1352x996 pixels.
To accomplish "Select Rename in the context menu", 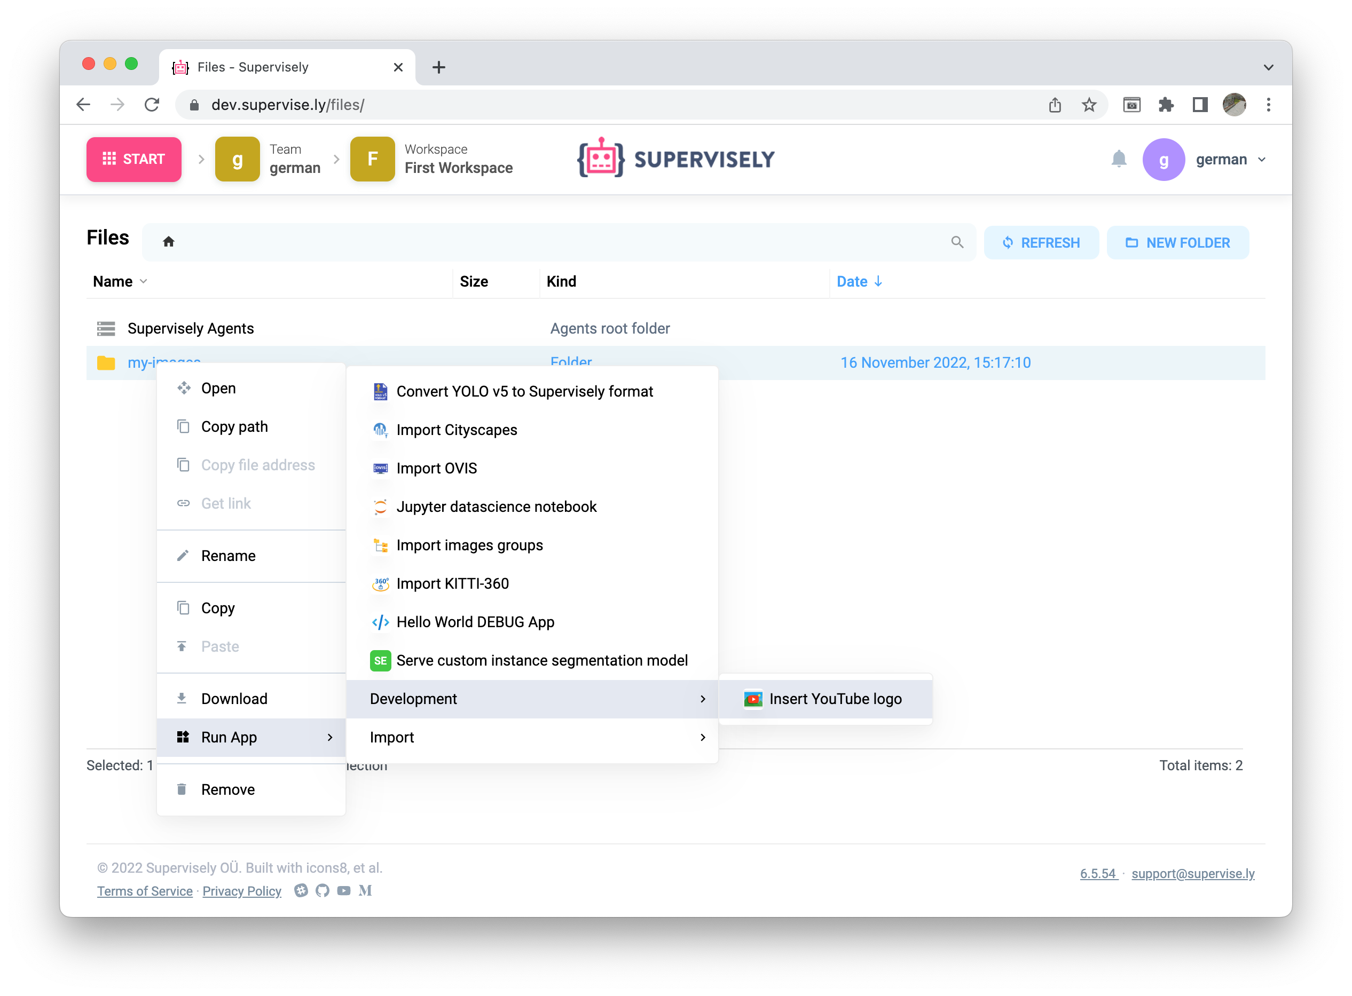I will coord(228,555).
